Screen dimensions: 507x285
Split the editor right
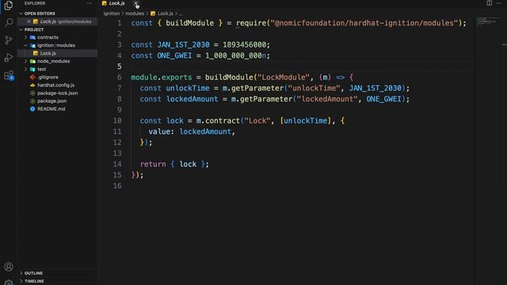click(x=490, y=3)
